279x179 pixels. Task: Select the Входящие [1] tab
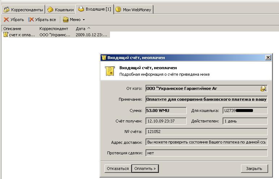(95, 9)
